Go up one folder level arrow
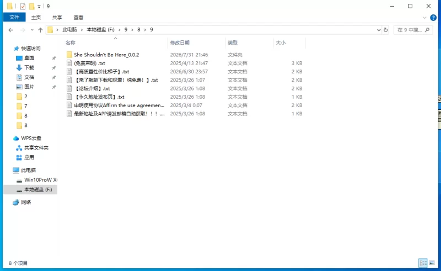This screenshot has width=441, height=271. tap(40, 30)
